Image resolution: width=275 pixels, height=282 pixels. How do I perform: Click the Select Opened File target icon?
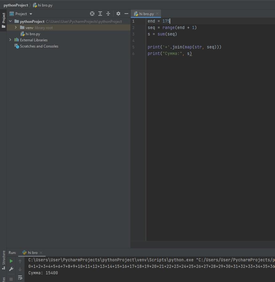point(92,14)
